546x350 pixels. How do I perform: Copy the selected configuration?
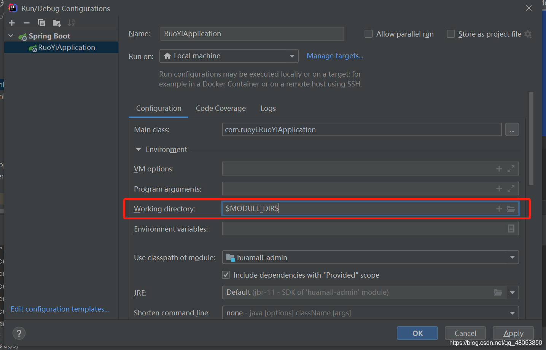[41, 23]
